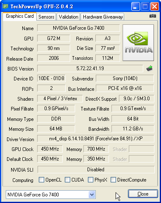Viewport: 161px width, 203px height.
Task: Click the GPU Clock Memory field 700 MHz
Action: click(x=96, y=149)
